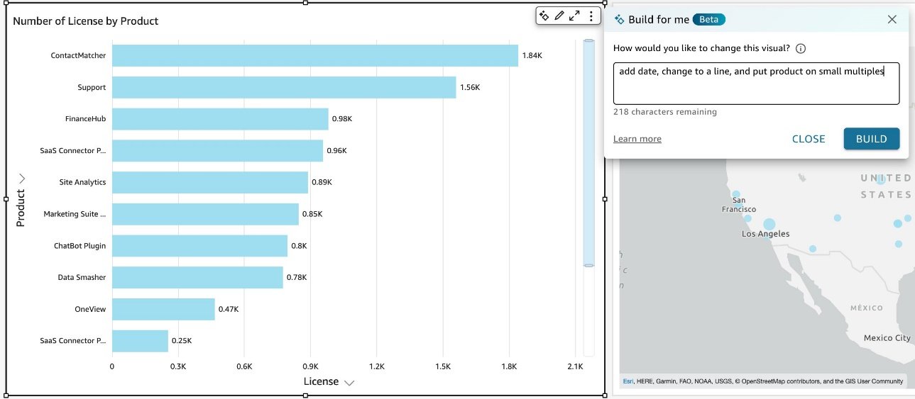This screenshot has width=915, height=399.
Task: Open the License axis dropdown chevron
Action: click(349, 383)
